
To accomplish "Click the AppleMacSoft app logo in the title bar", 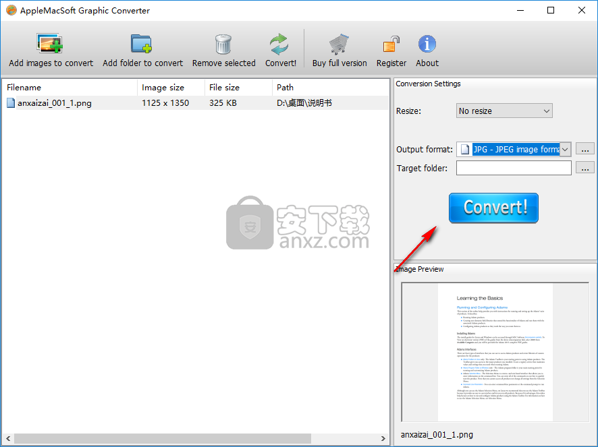I will point(11,10).
